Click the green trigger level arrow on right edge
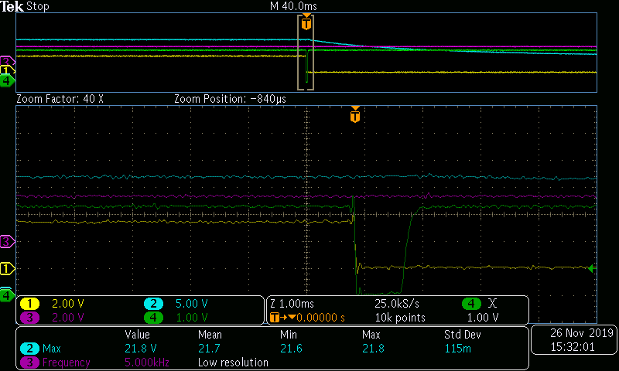This screenshot has width=619, height=371. (x=591, y=268)
